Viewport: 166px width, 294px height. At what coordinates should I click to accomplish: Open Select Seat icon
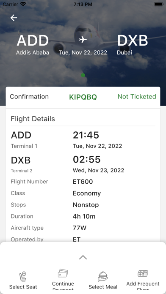23,277
